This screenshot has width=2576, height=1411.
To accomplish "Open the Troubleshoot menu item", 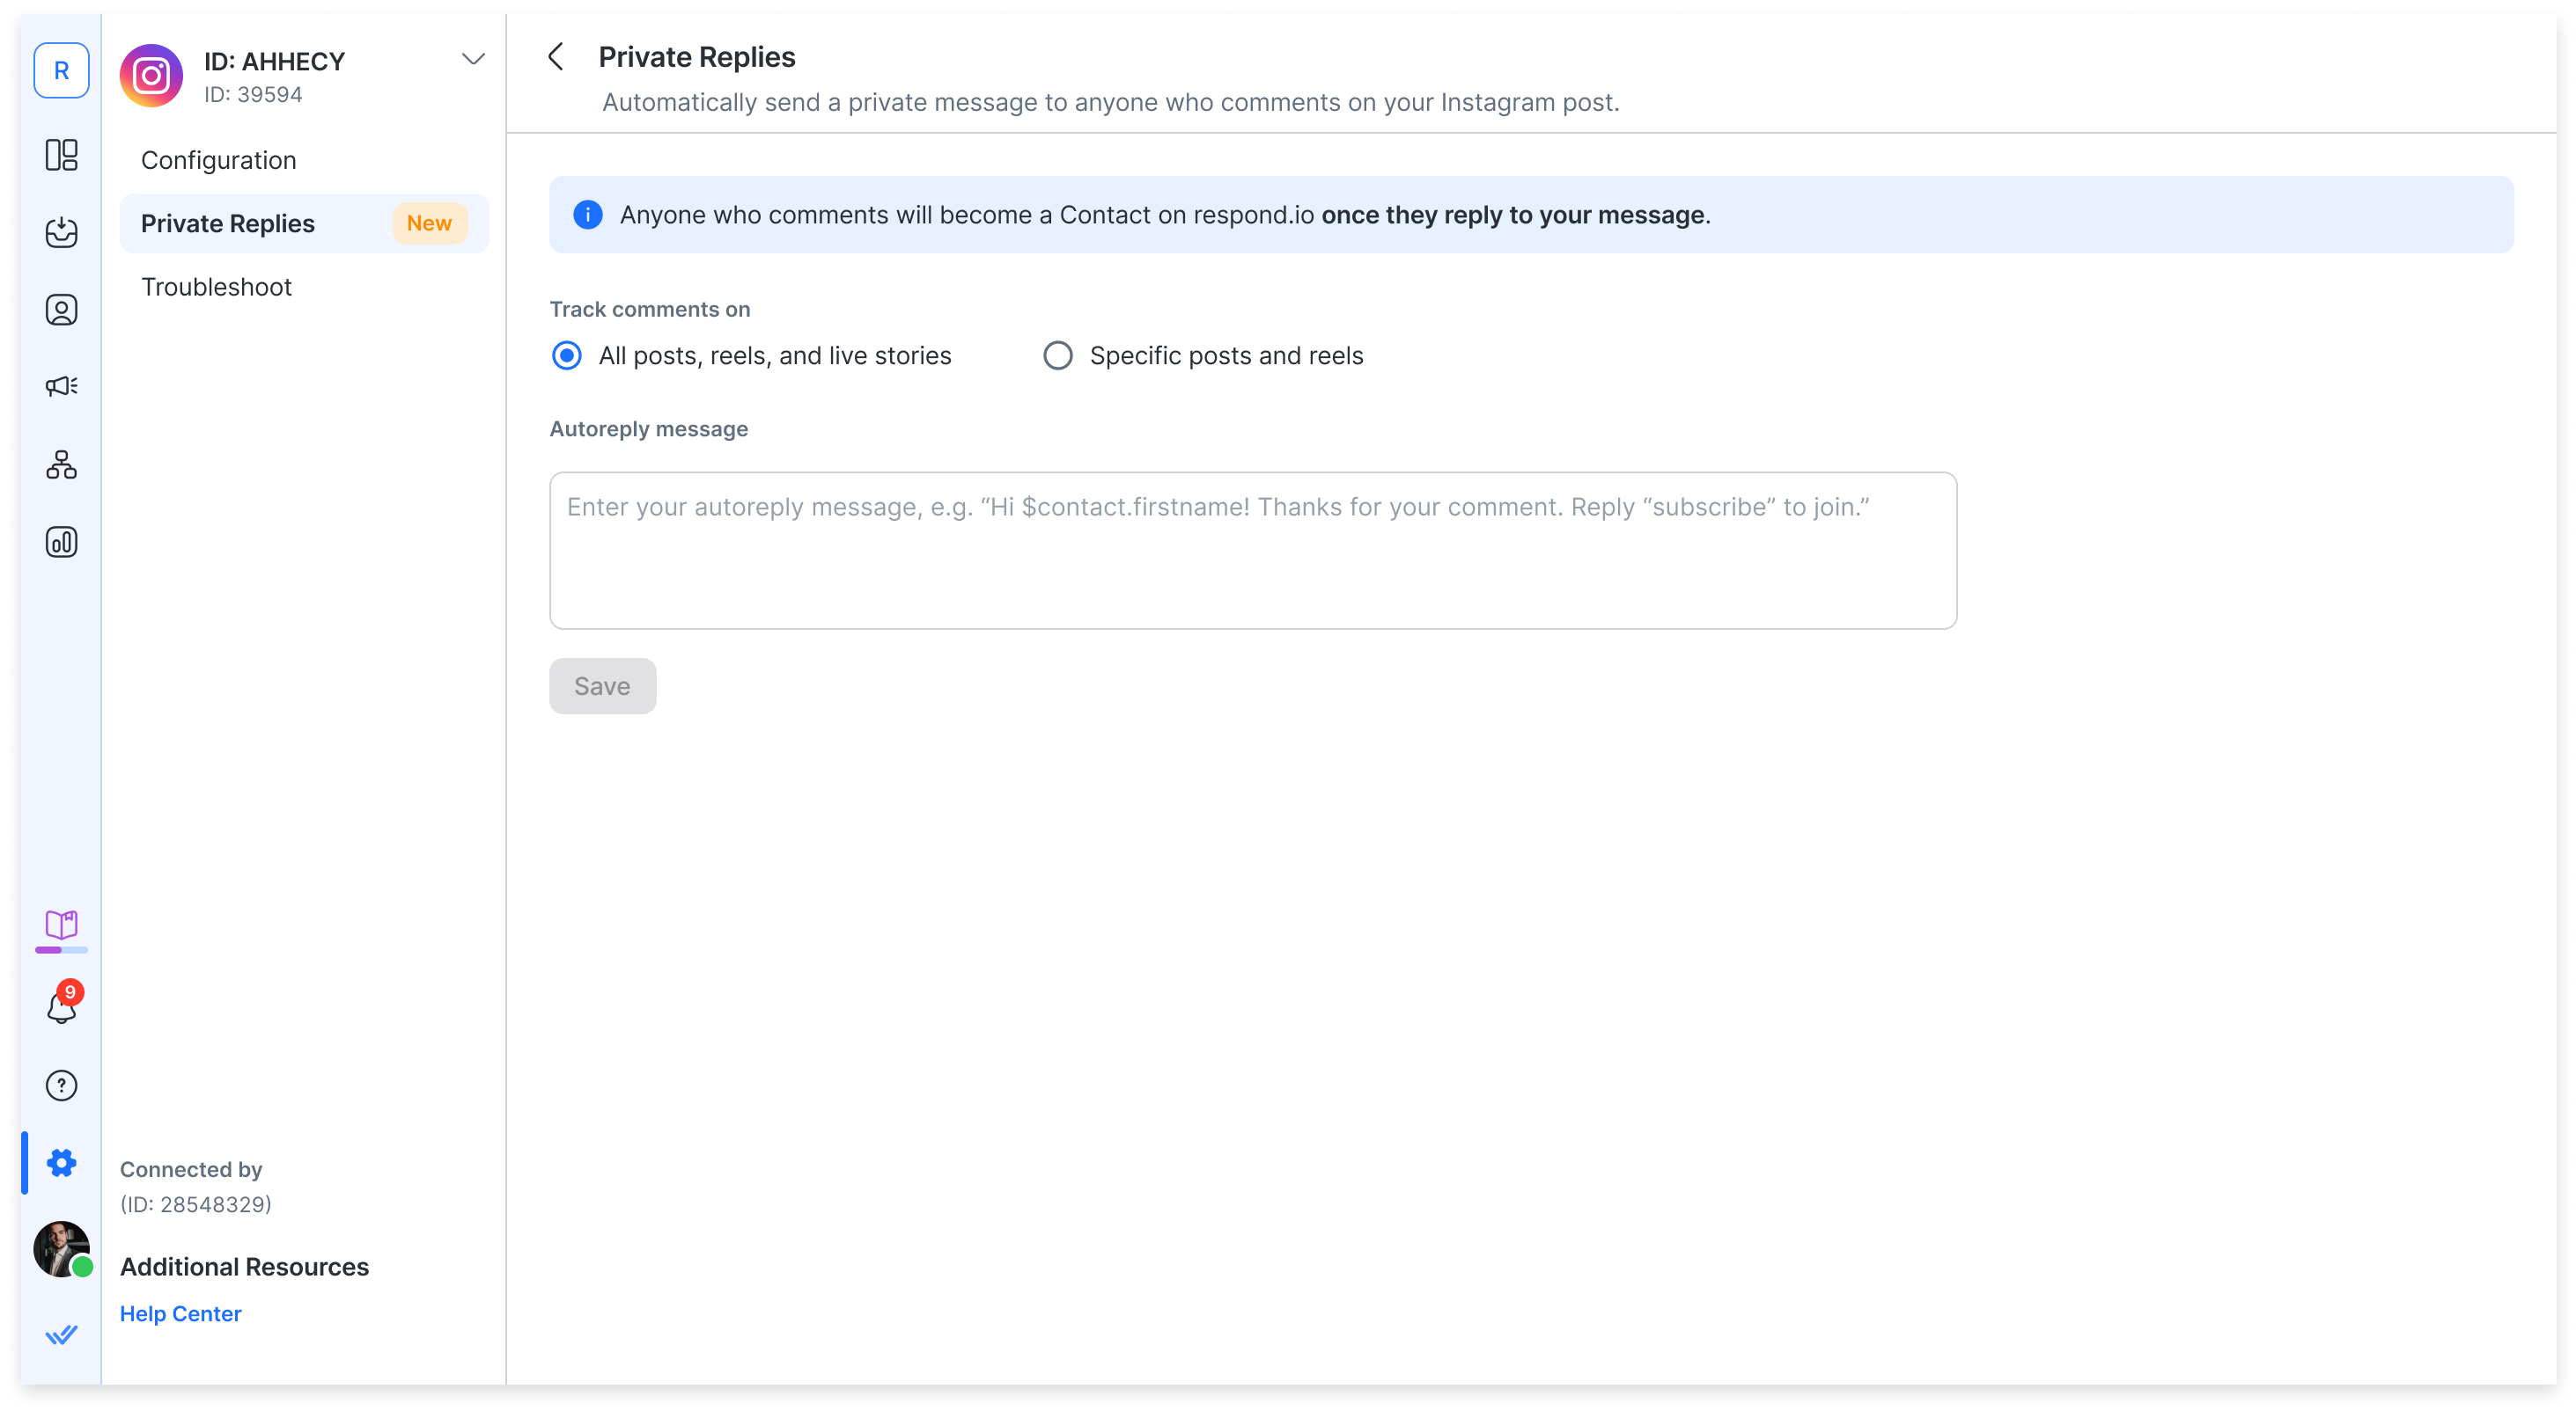I will [216, 287].
